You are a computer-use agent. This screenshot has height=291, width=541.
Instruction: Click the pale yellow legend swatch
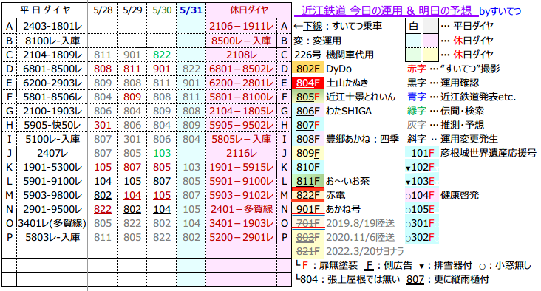point(431,55)
